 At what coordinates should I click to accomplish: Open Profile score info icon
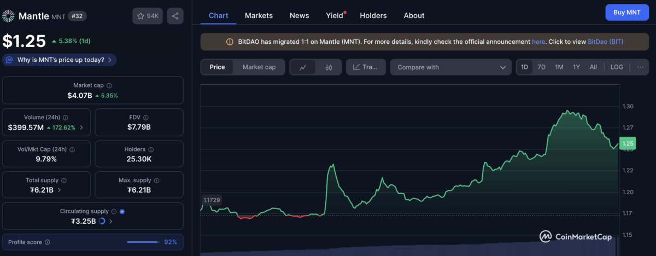pos(48,242)
